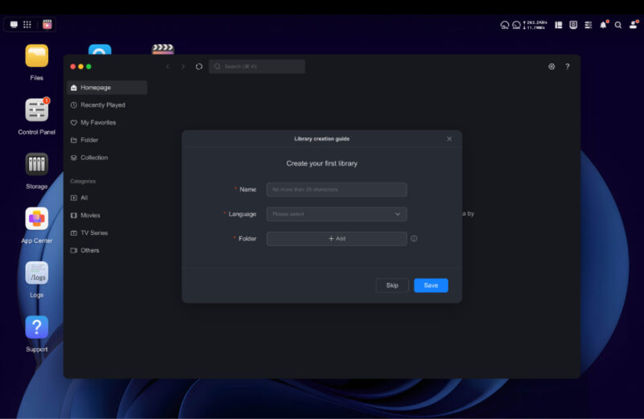Image resolution: width=644 pixels, height=419 pixels.
Task: Click the notification bell in the top bar
Action: (x=603, y=25)
